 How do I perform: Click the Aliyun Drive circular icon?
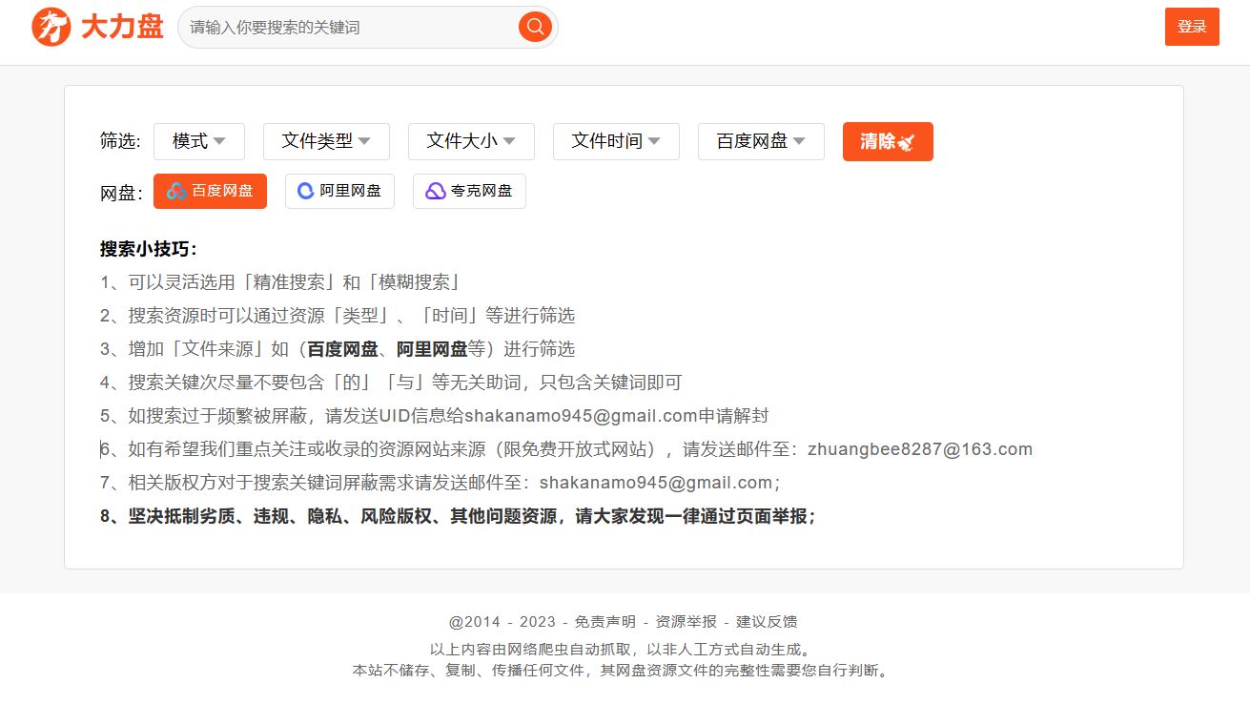[x=306, y=191]
